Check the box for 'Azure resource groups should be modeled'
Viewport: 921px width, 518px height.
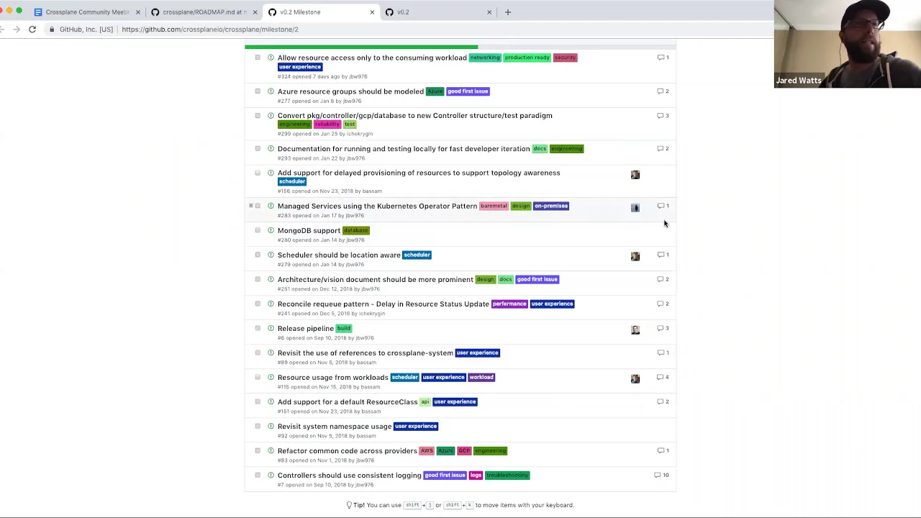[258, 91]
